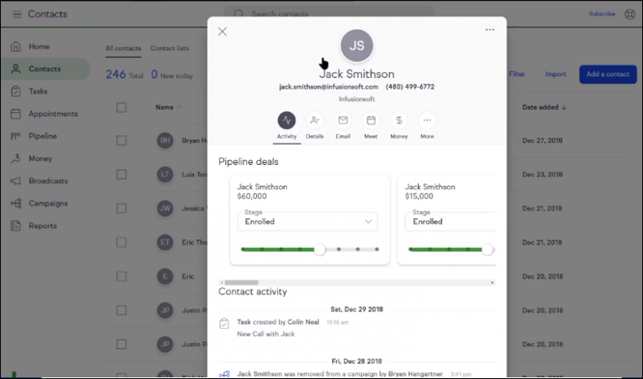
Task: Click the horizontal scrollbar under pipeline deals
Action: (242, 283)
